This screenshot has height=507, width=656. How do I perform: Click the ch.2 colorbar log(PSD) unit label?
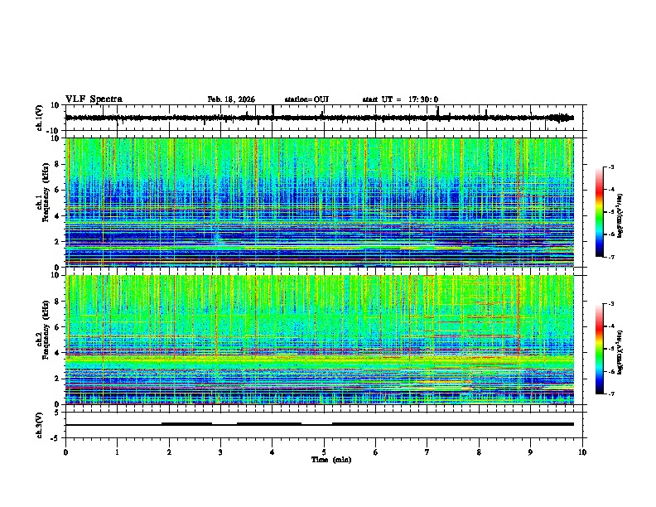tap(620, 353)
